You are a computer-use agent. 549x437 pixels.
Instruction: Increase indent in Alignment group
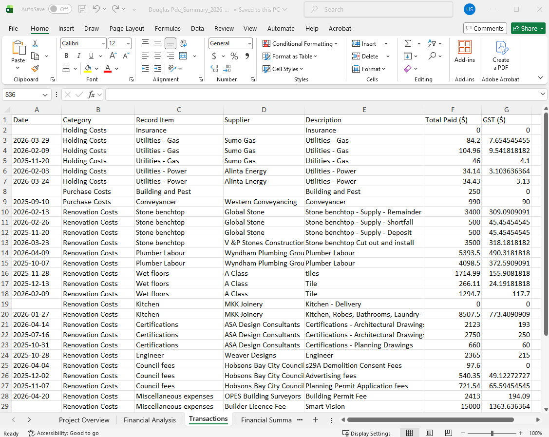click(158, 69)
